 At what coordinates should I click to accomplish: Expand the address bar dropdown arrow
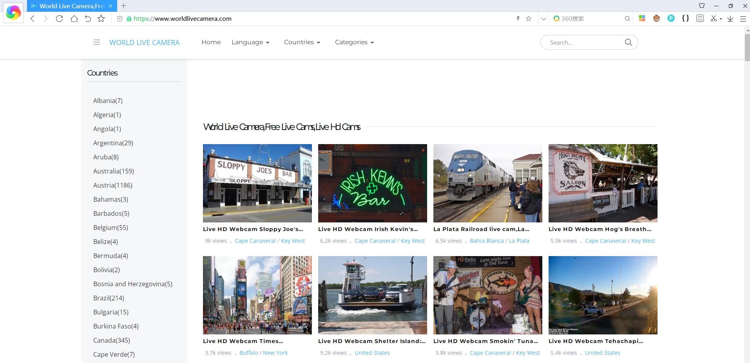coord(543,18)
